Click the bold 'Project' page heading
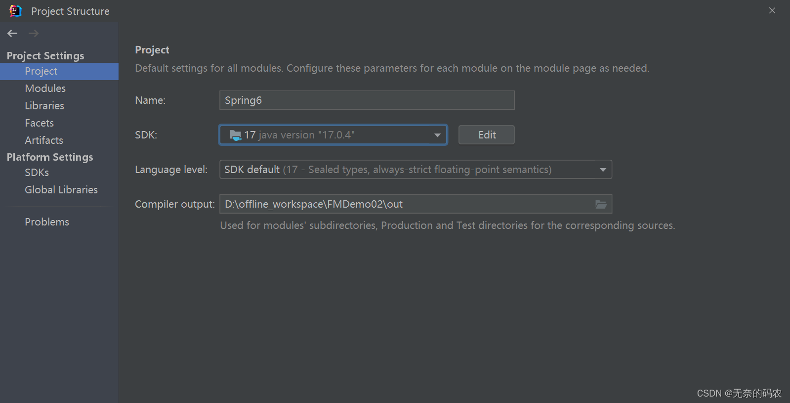Viewport: 790px width, 403px height. [x=152, y=50]
